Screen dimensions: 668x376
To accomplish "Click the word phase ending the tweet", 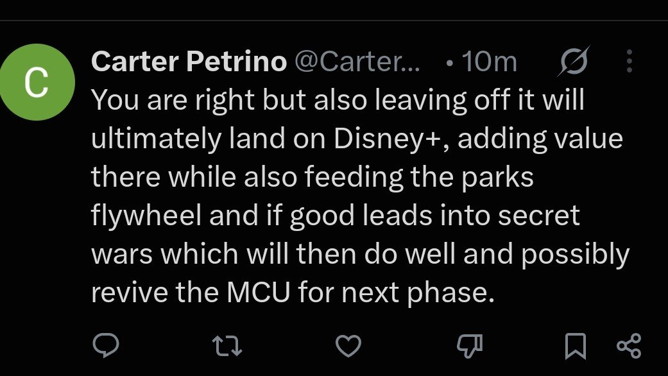I will click(x=447, y=293).
